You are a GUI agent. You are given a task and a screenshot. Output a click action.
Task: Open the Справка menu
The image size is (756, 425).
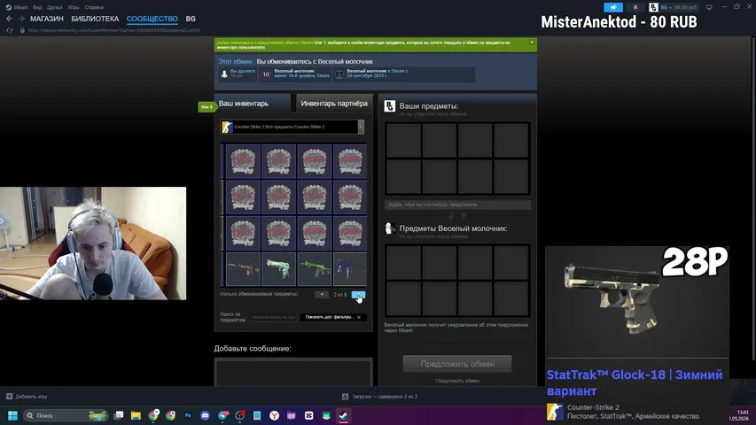[x=94, y=7]
